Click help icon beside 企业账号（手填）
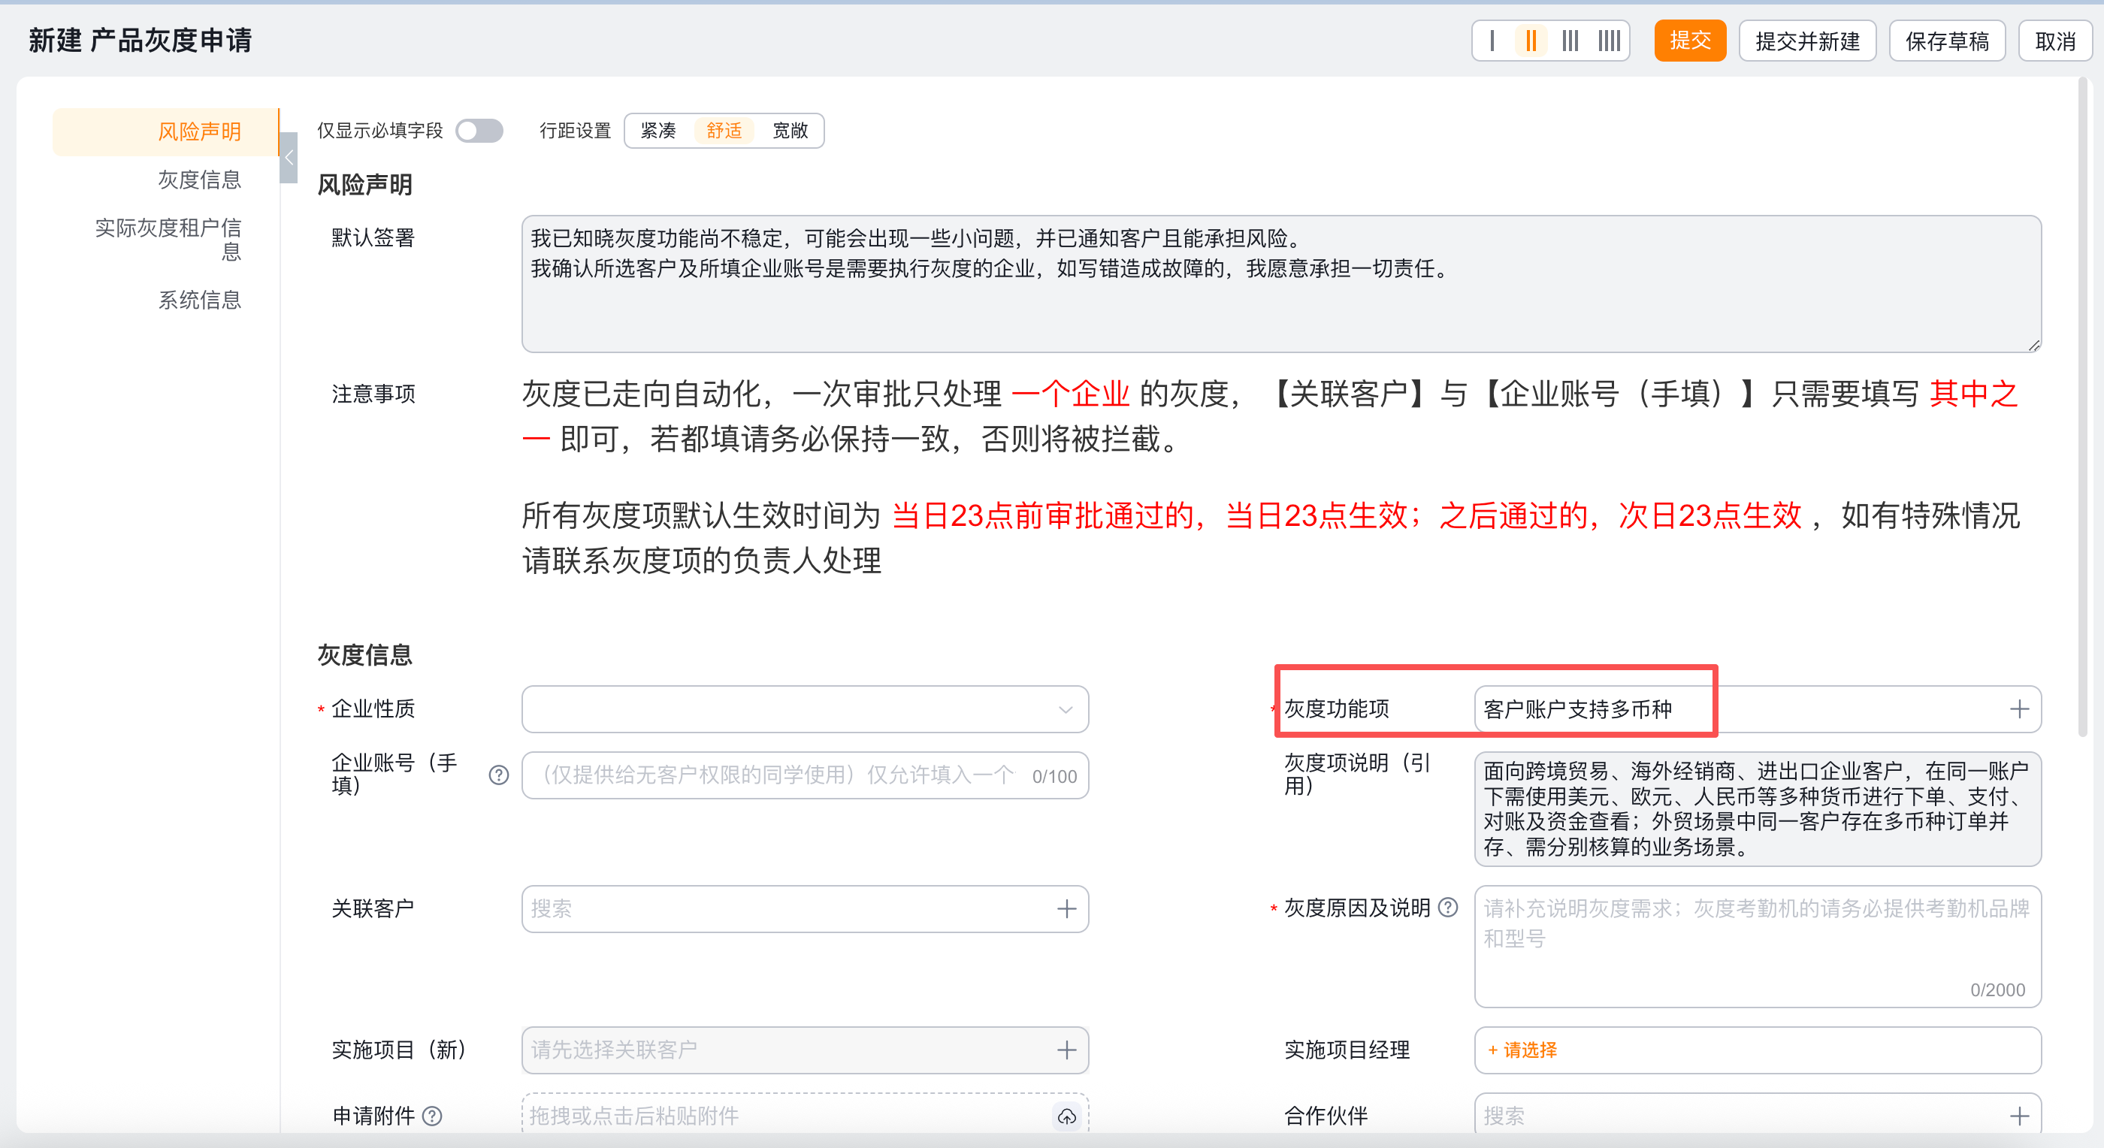 click(498, 775)
